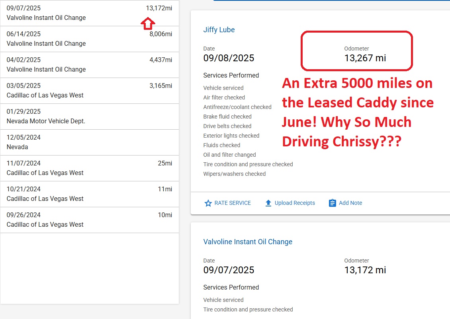The image size is (450, 319).
Task: Click the 13,172mi mileage in the history list
Action: pyautogui.click(x=159, y=8)
